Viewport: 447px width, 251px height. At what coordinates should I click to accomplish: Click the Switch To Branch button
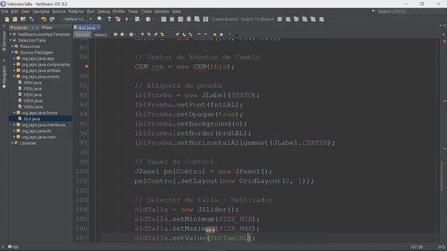coord(258,20)
